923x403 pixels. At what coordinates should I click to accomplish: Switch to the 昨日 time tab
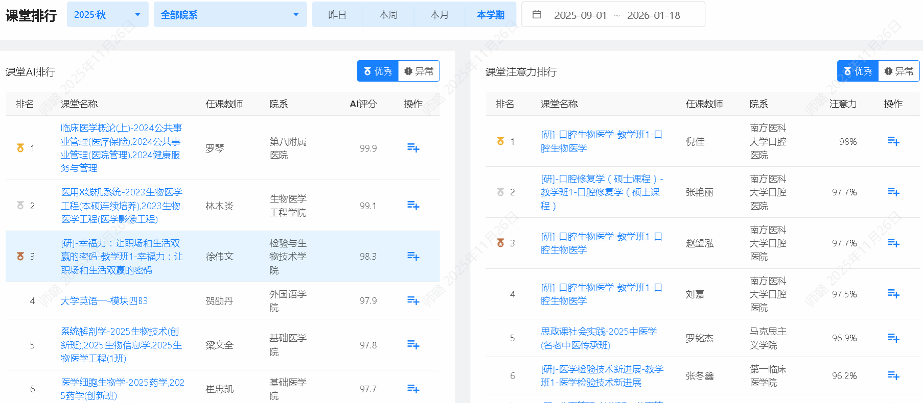(337, 15)
